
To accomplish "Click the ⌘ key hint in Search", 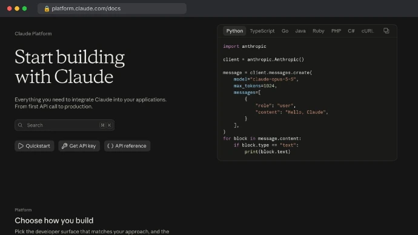I will click(x=102, y=125).
